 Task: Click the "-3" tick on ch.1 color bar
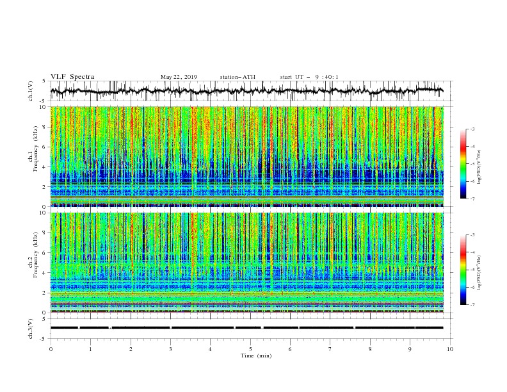coord(472,129)
